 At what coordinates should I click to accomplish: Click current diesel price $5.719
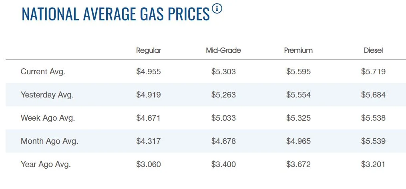373,72
